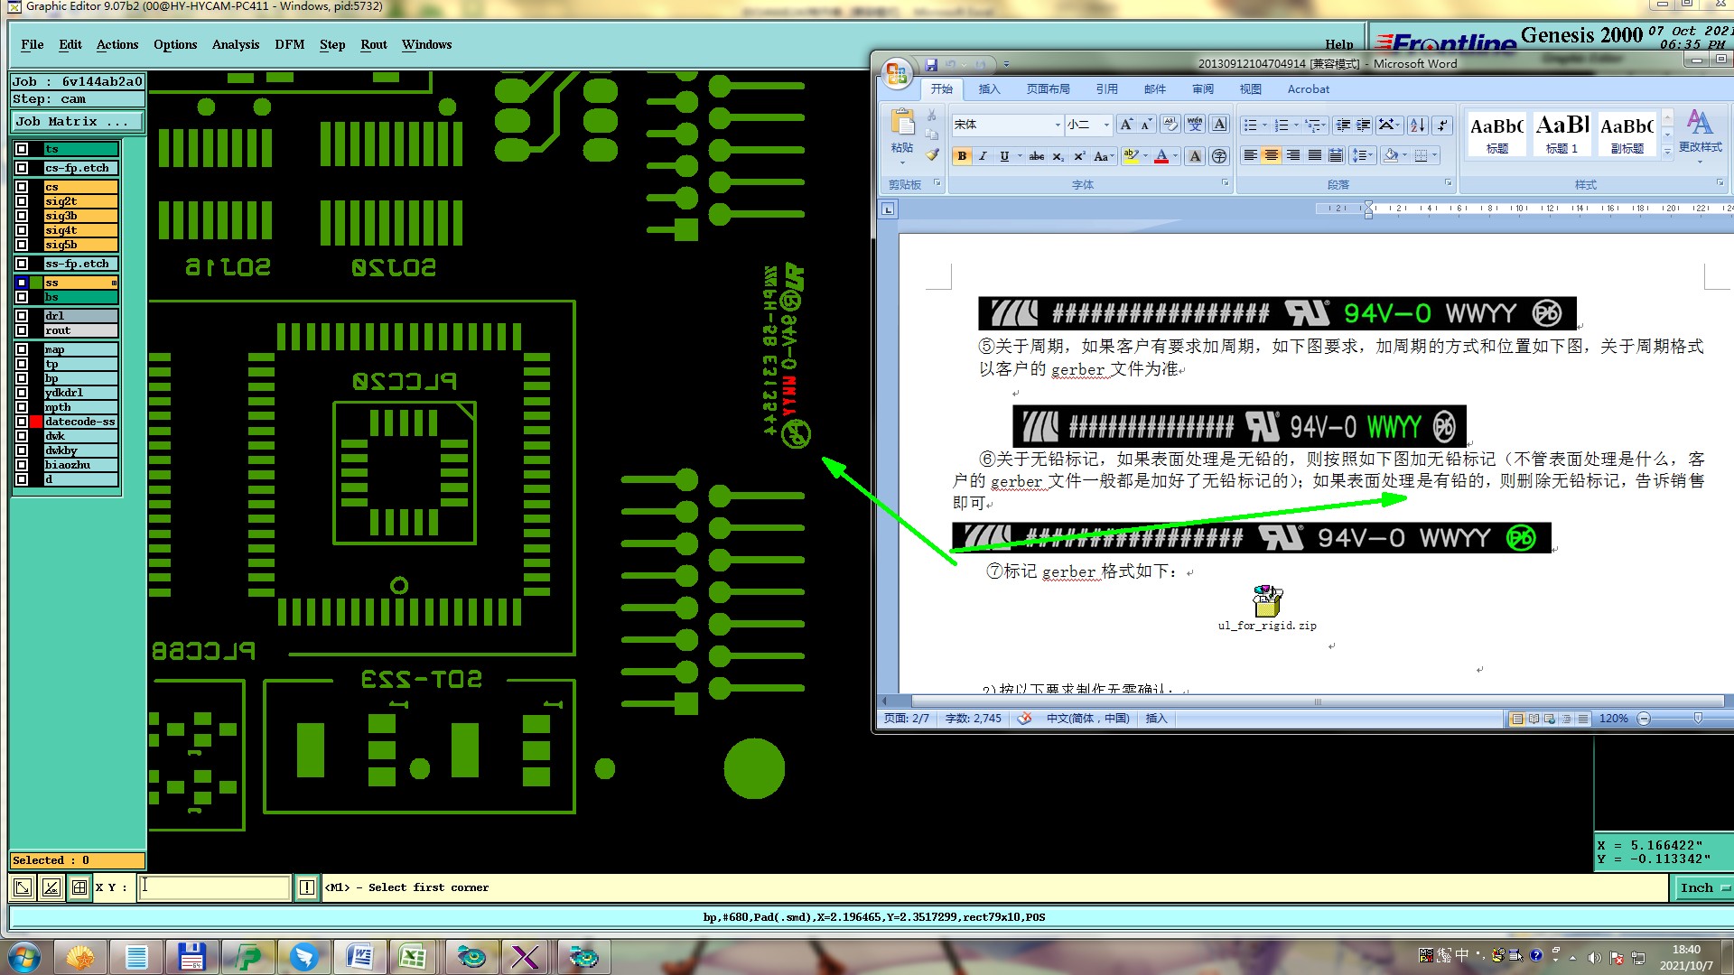Click the grid snap icon left of XY
The image size is (1734, 975).
79,887
